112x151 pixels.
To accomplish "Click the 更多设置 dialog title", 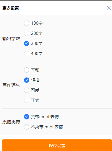I will click(x=11, y=8).
